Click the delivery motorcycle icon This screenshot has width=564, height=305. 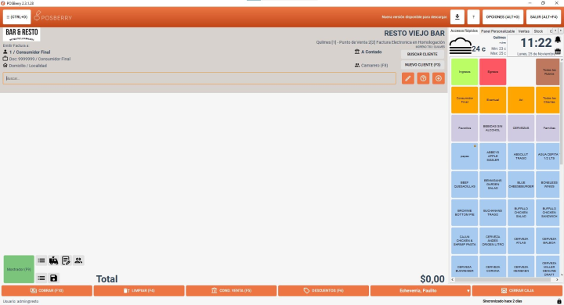tap(53, 260)
